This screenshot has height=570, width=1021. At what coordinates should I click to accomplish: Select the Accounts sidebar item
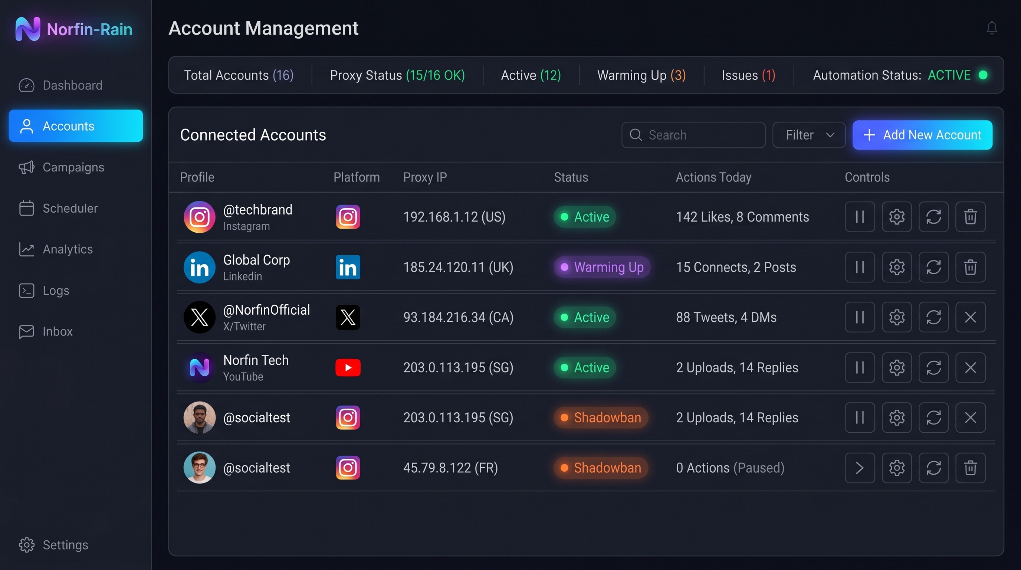(x=76, y=126)
